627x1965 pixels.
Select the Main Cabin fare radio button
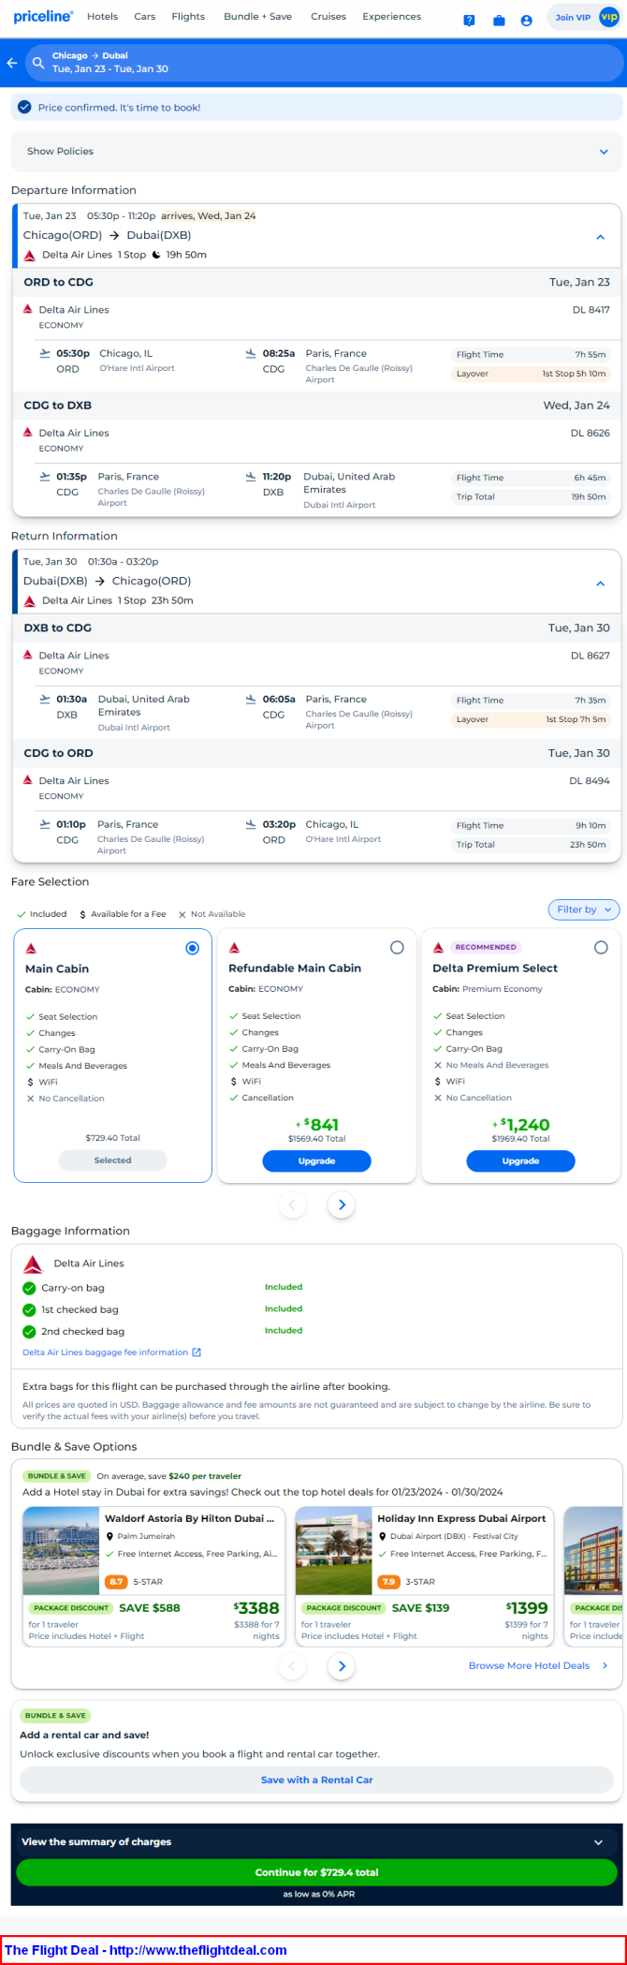[x=193, y=948]
